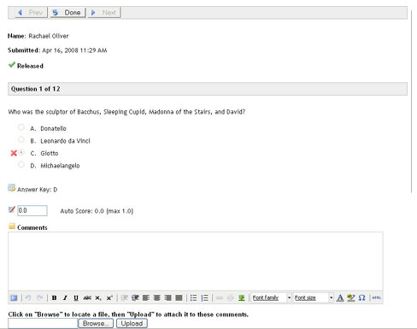Click the green Released checkmark icon

[12, 65]
